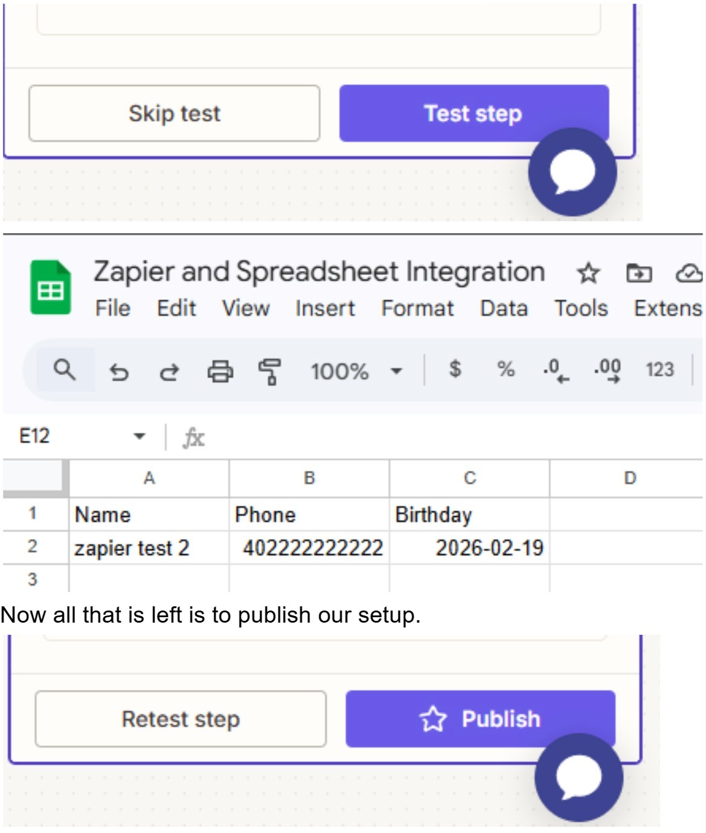706x833 pixels.
Task: Open the 100% zoom dropdown
Action: click(357, 371)
